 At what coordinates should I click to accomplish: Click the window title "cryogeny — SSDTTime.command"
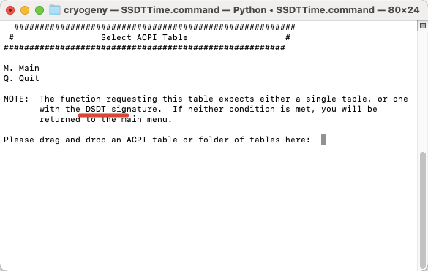[x=142, y=10]
